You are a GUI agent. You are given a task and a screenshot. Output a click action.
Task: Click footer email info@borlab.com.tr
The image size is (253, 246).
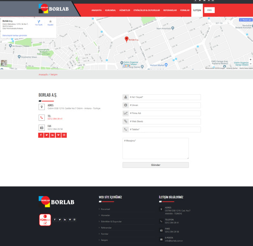[174, 241]
